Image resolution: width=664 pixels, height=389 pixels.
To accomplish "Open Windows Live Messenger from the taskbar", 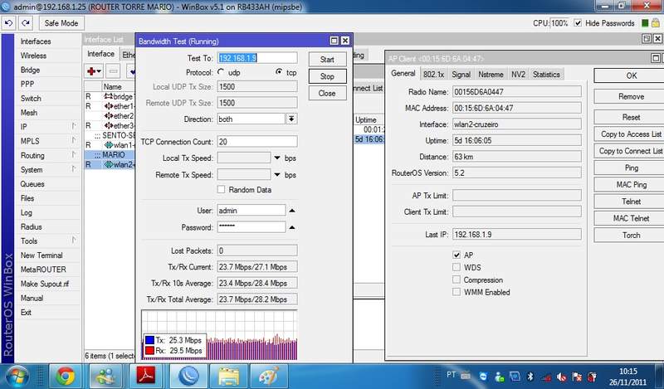I will coord(105,376).
